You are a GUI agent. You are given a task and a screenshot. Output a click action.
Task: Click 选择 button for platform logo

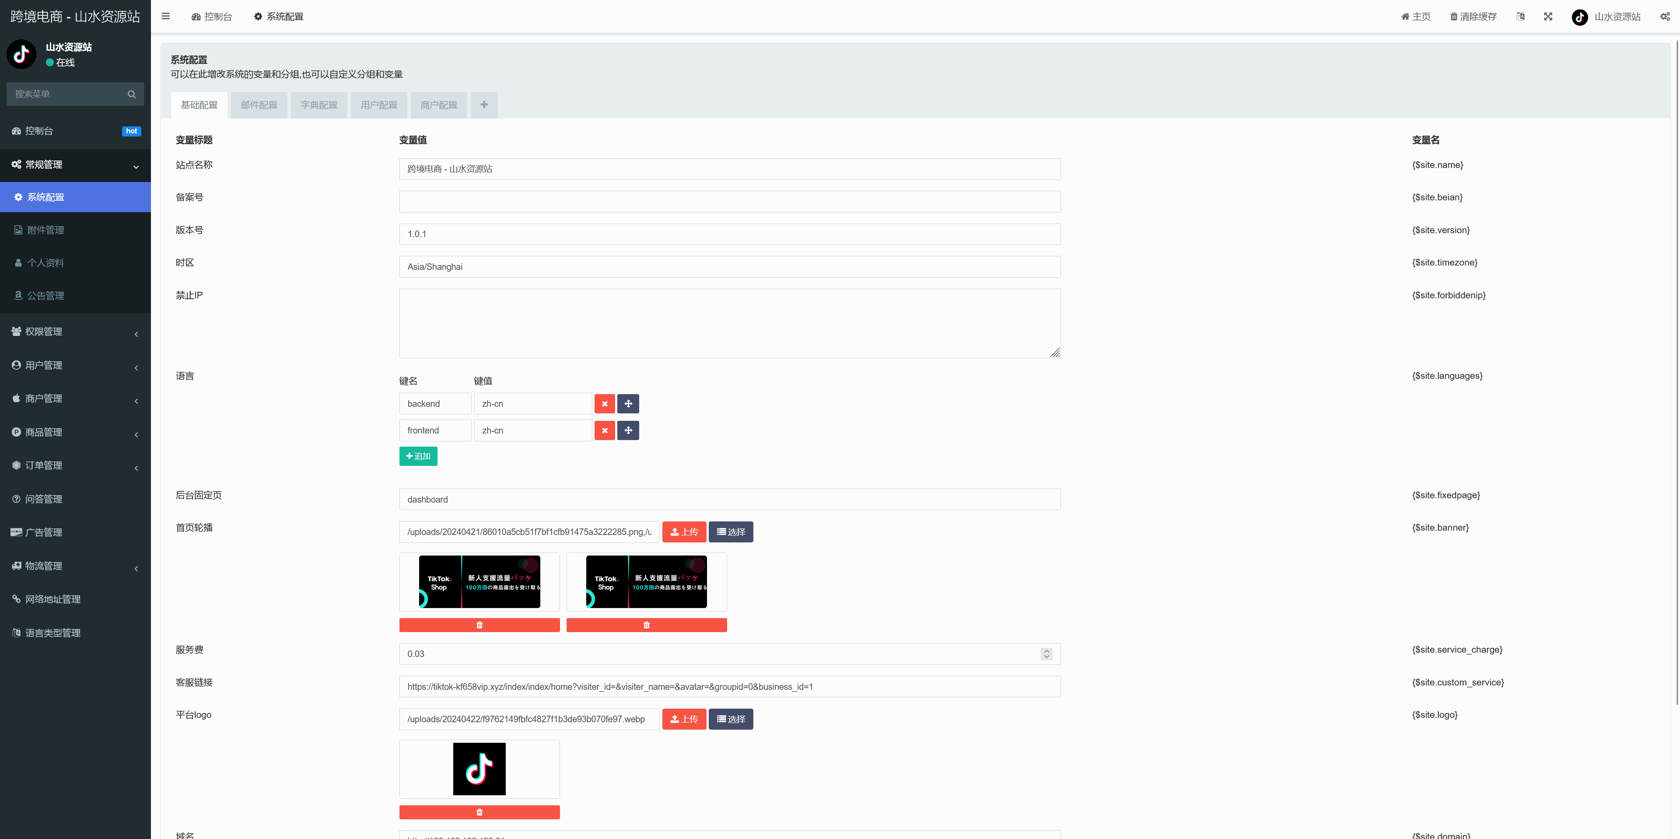click(731, 719)
